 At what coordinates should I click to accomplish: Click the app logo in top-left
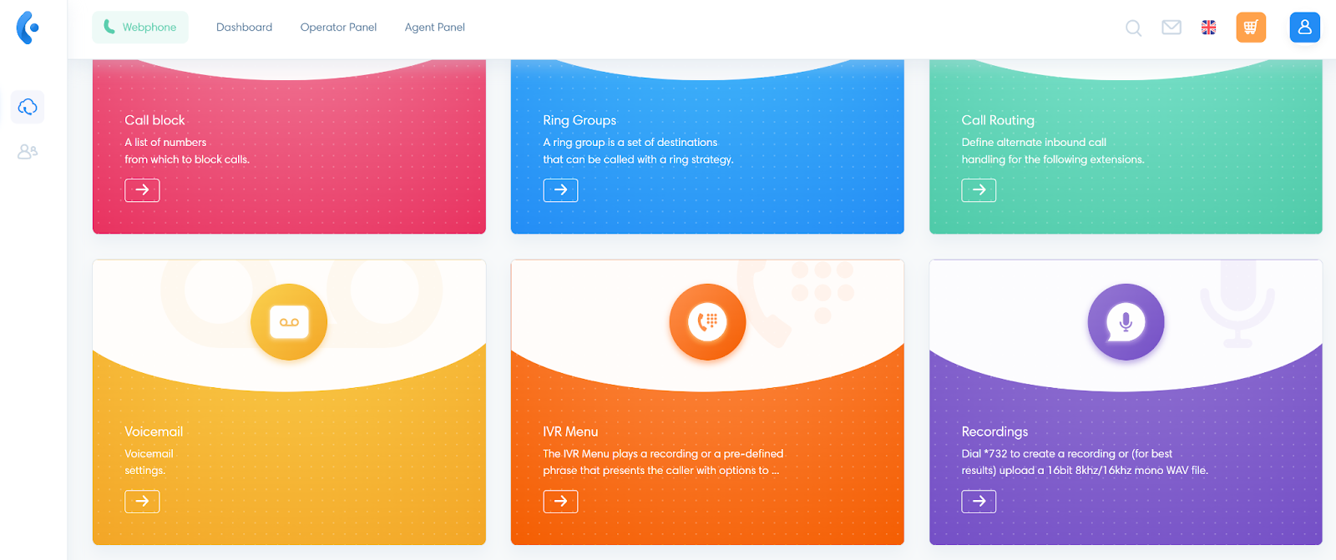(x=28, y=28)
